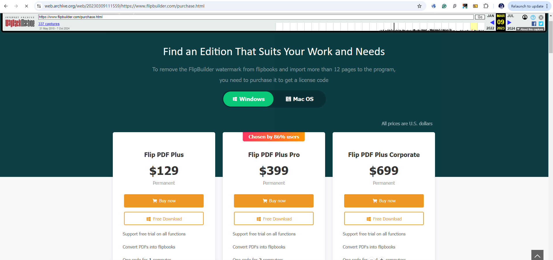Open the yellow folder-shaped extension

click(x=475, y=6)
